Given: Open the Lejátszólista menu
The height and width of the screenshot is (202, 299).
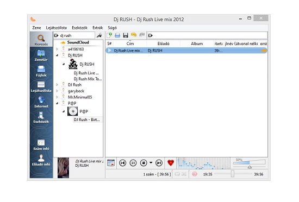Looking at the screenshot, I should (x=56, y=28).
